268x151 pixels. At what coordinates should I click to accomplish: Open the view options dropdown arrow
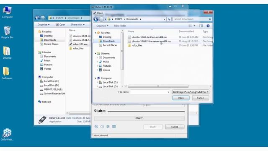coord(194,26)
